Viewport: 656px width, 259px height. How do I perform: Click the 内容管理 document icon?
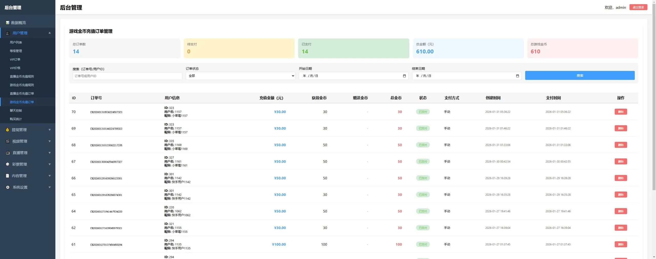(x=7, y=176)
